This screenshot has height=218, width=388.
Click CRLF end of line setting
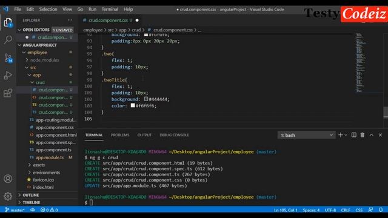346,210
